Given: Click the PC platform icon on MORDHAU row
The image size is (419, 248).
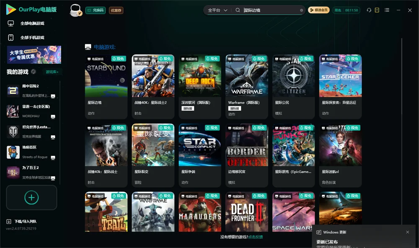Looking at the screenshot, I should pos(53,117).
